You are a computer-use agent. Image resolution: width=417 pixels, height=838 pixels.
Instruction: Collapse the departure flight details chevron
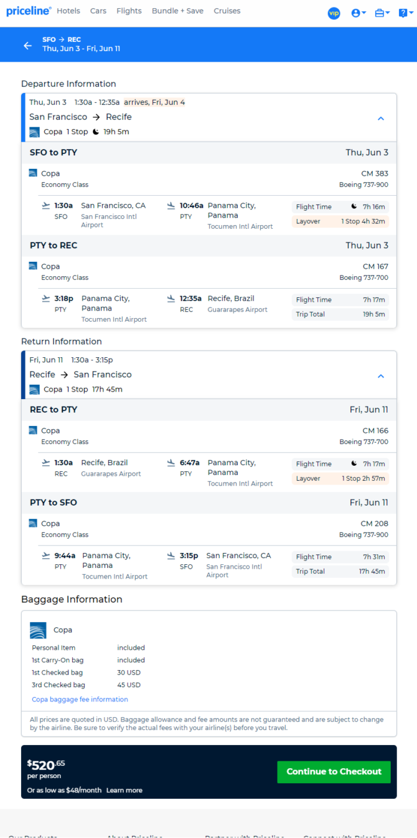point(381,118)
